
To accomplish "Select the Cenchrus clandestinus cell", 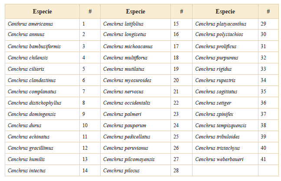I will 42,80.
